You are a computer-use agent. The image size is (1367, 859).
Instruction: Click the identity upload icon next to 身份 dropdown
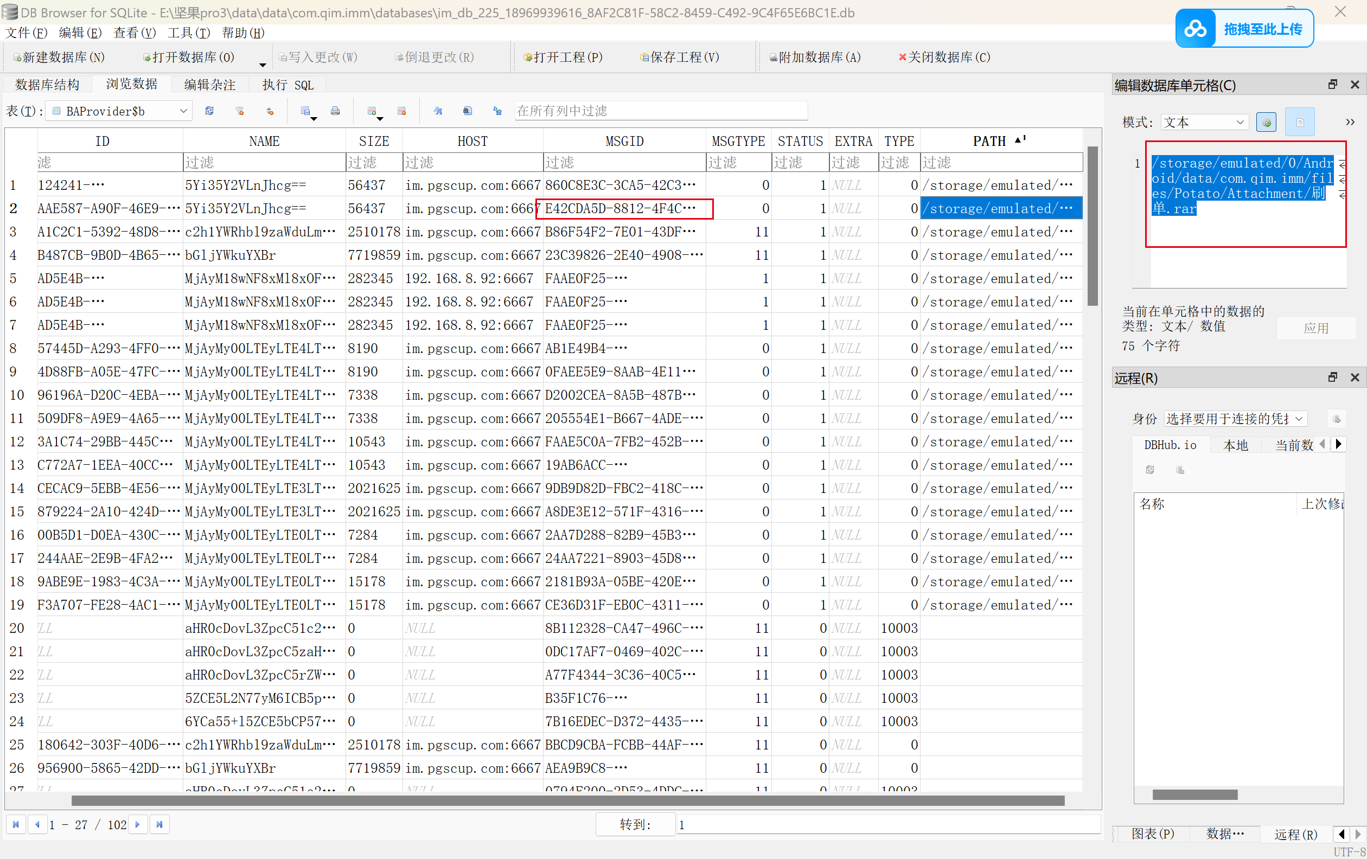point(1336,419)
